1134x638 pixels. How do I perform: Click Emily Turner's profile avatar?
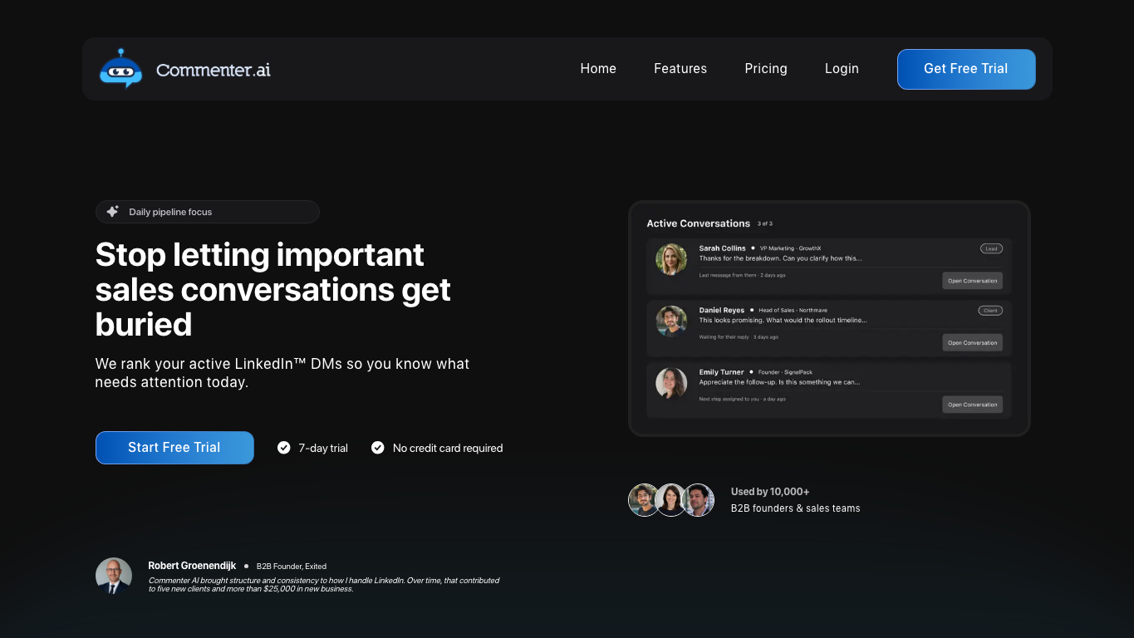[671, 383]
